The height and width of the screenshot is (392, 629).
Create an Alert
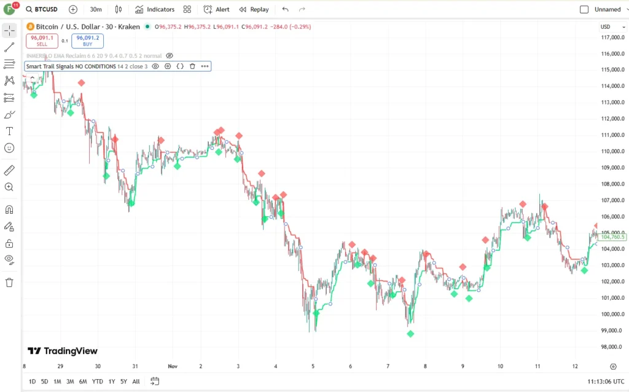[217, 9]
